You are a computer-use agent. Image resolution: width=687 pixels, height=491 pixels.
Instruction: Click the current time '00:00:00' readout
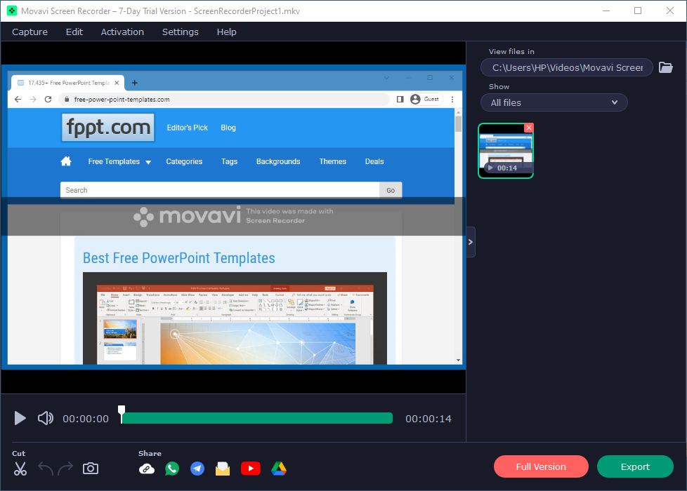(86, 419)
